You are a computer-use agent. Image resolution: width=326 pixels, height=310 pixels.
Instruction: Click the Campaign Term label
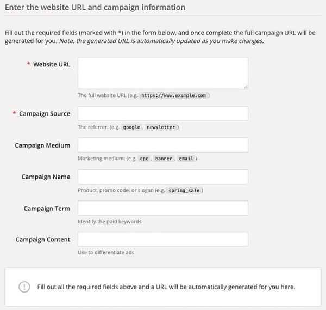[47, 209]
